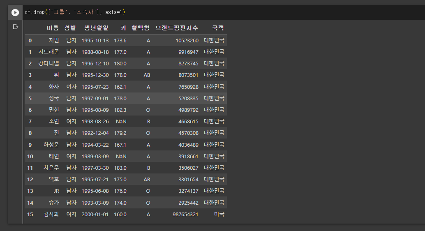Click birthdate 1993-03-09
Image resolution: width=425 pixels, height=231 pixels.
pyautogui.click(x=95, y=203)
